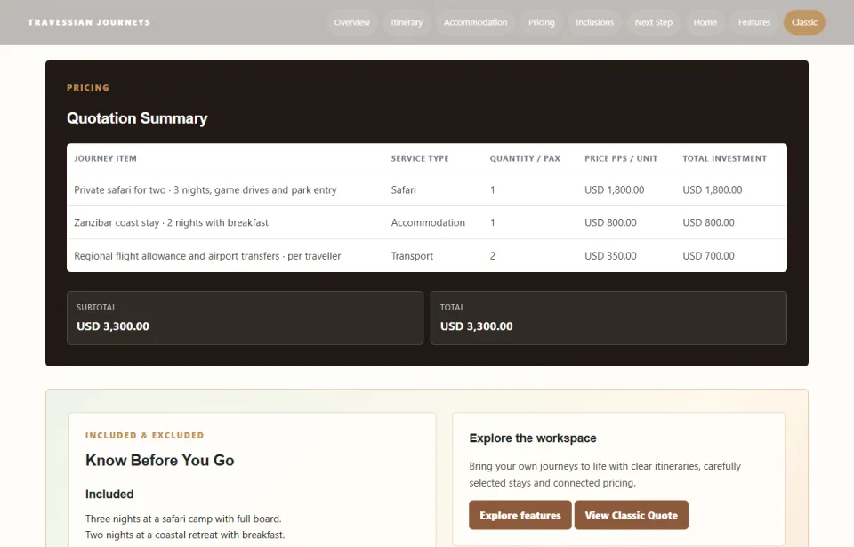Click the USD 350.00 unit price cell

pyautogui.click(x=610, y=256)
